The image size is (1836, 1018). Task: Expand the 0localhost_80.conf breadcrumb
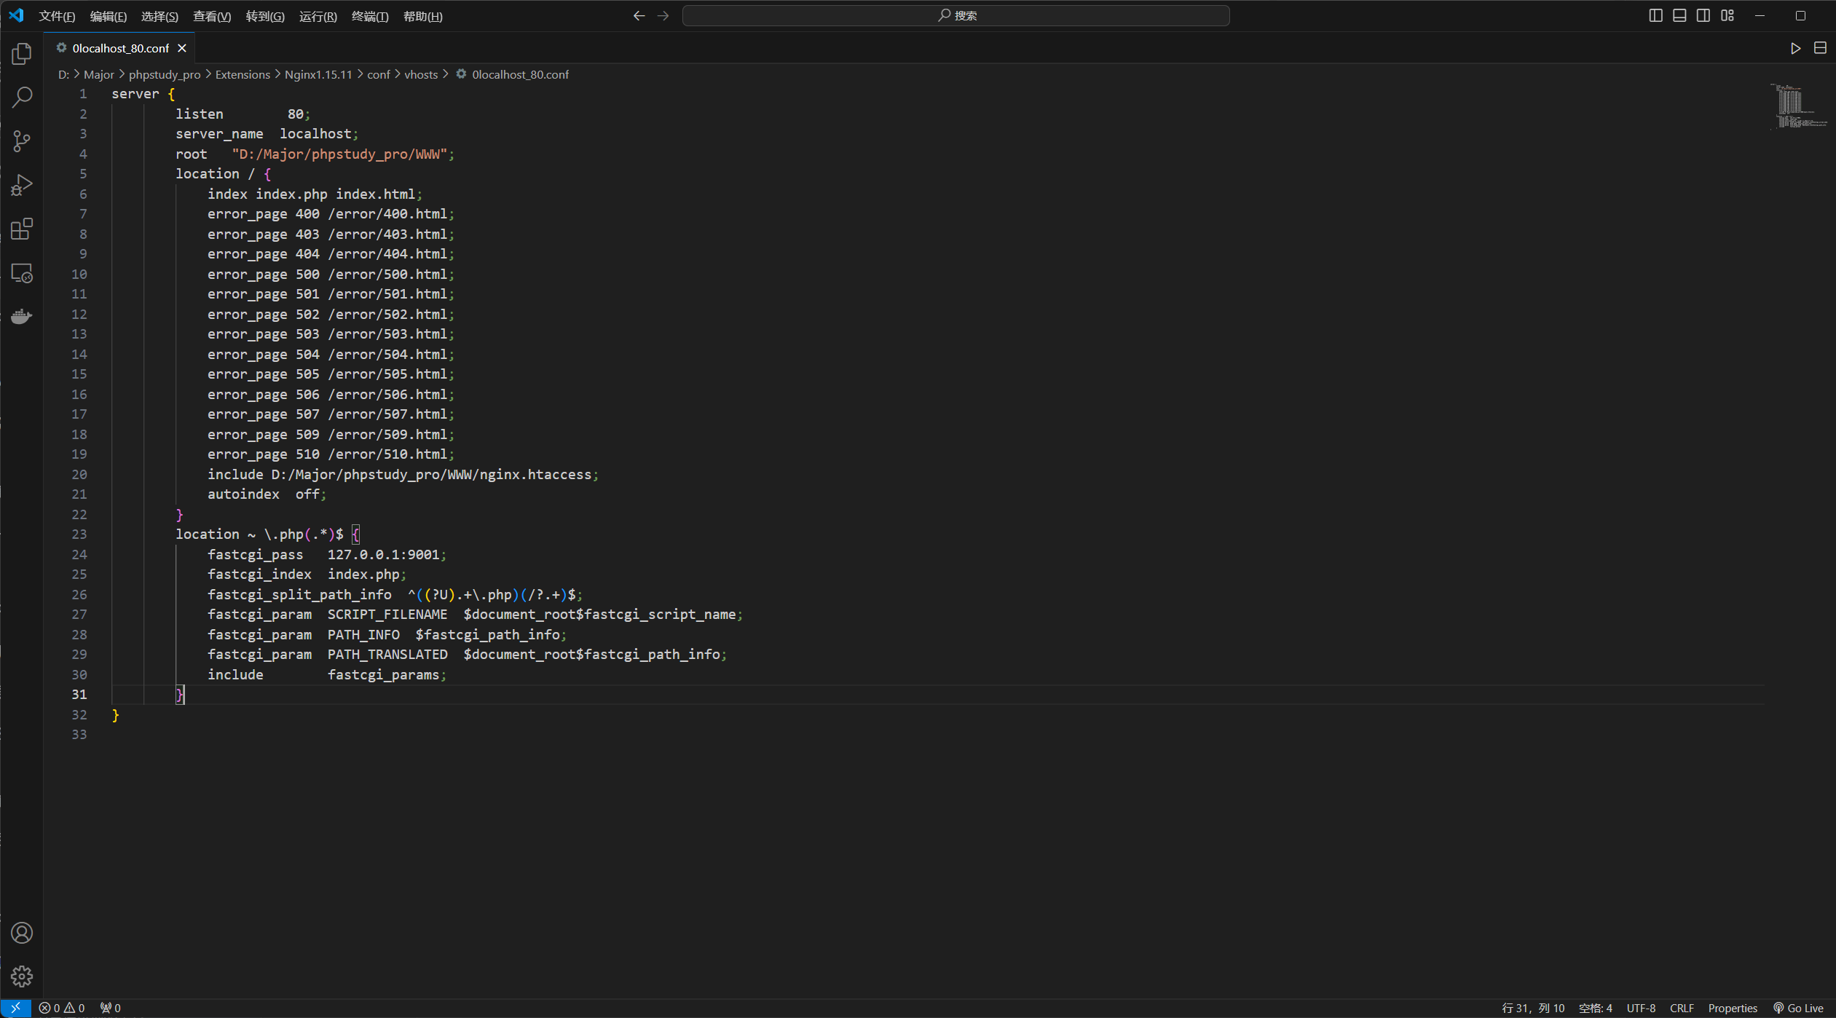click(513, 74)
